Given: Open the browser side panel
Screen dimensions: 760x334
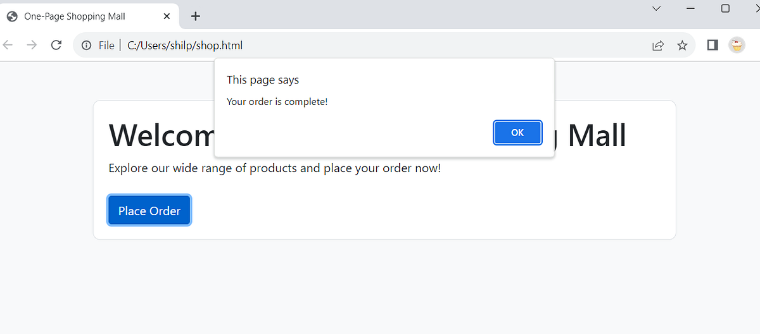Looking at the screenshot, I should coord(712,45).
